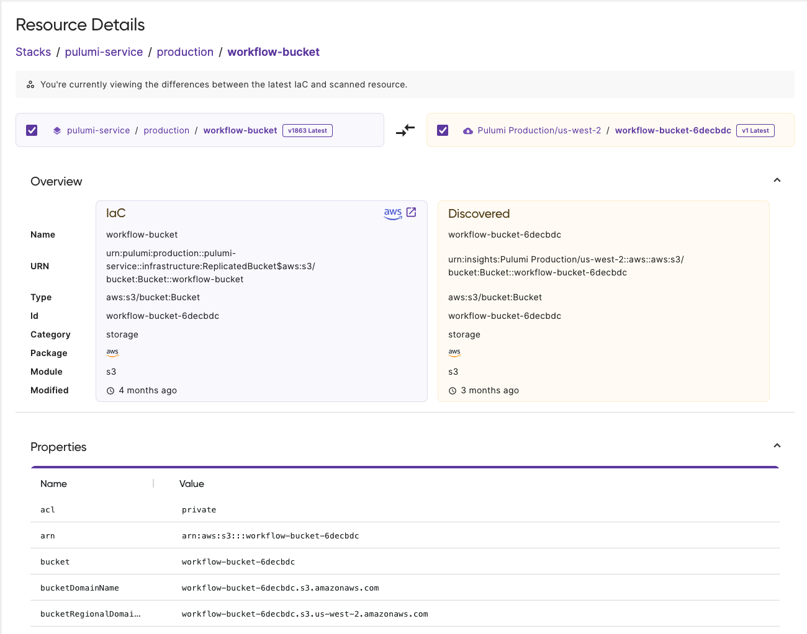Screen dimensions: 807x634
Task: Click IaC Type value aws:s3/bucket:Bucket
Action: (x=153, y=297)
